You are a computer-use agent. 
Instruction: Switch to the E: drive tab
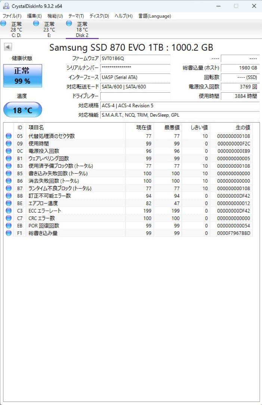point(49,29)
